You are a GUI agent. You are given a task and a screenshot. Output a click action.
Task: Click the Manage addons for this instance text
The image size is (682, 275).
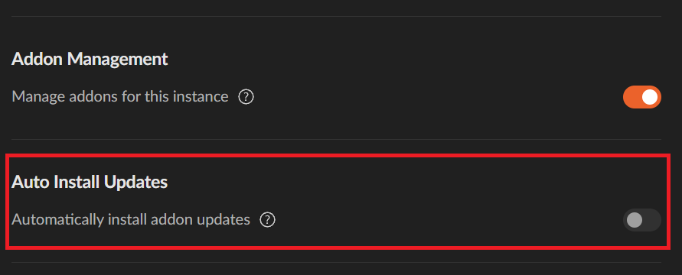click(120, 96)
